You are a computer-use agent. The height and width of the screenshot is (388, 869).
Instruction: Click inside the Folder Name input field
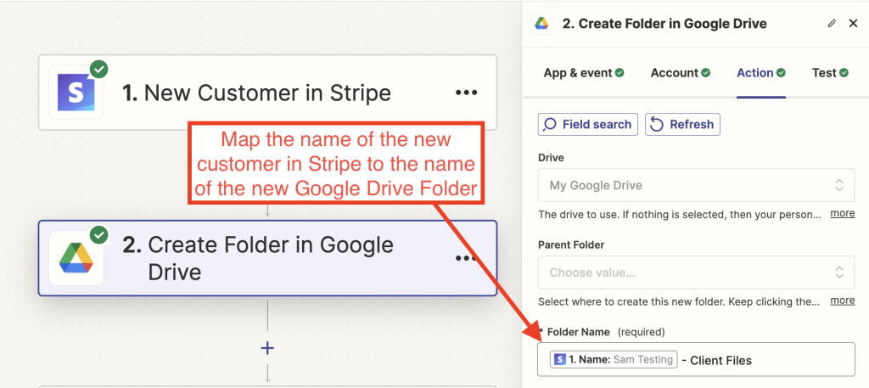696,360
